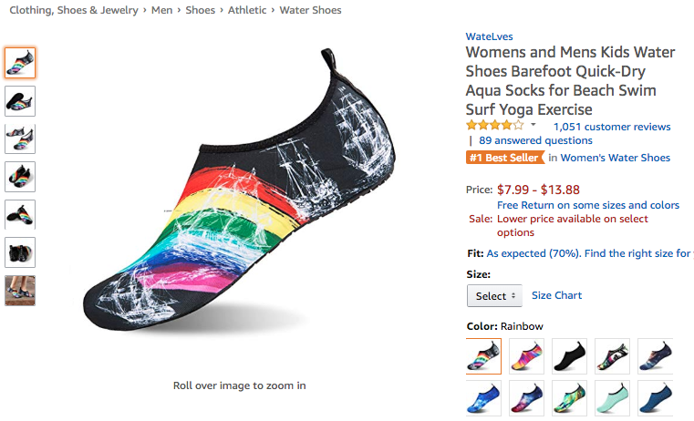Select the first rainbow shoe thumbnail
This screenshot has height=421, width=694.
20,62
